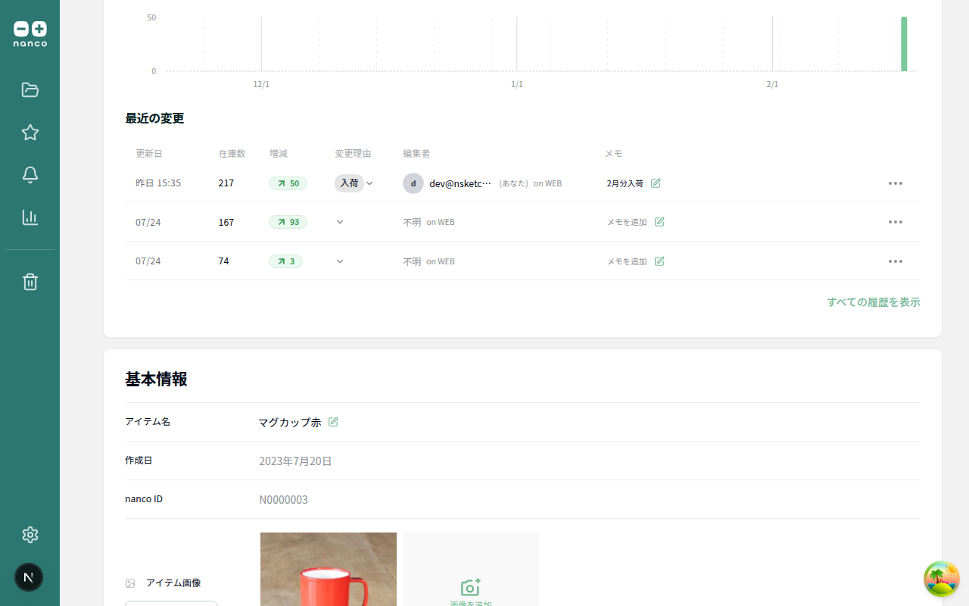The height and width of the screenshot is (606, 969).
Task: Open favorites star in sidebar
Action: [x=30, y=133]
